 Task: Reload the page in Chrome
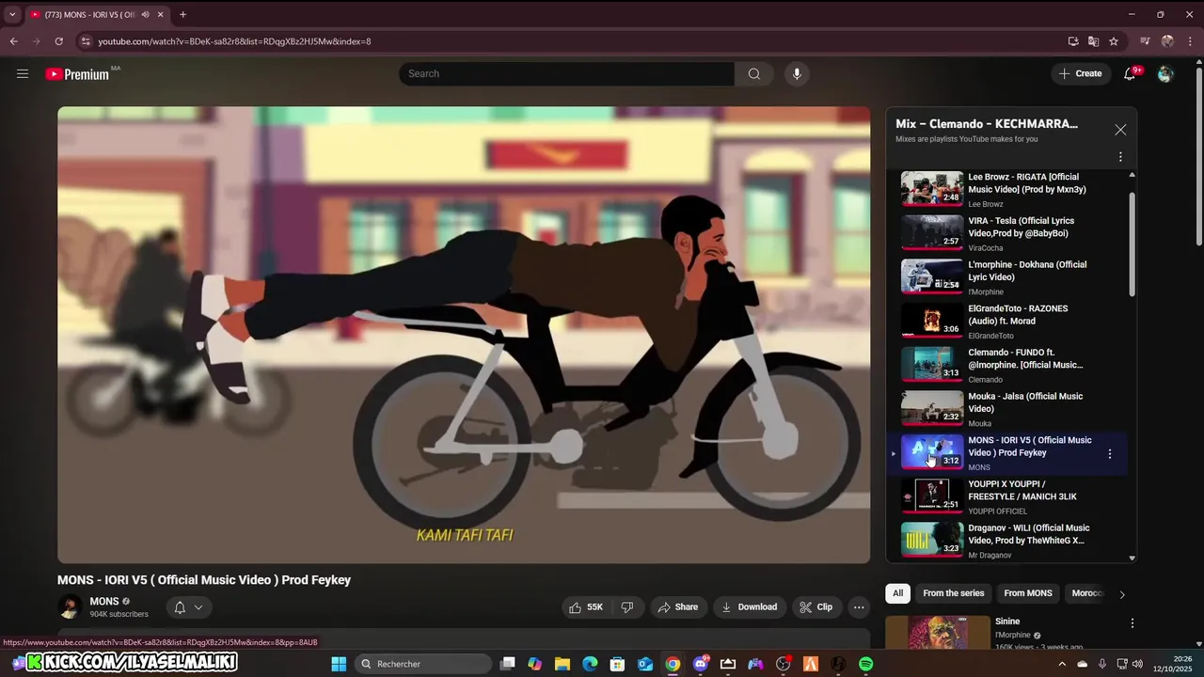[58, 41]
